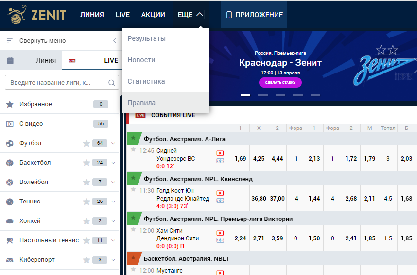The width and height of the screenshot is (417, 275).
Task: Favorite the Баскетбол sport in sidebar
Action: coord(87,163)
